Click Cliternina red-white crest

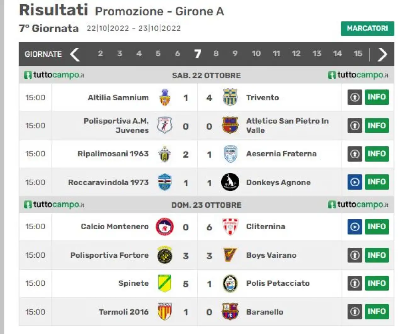pyautogui.click(x=230, y=227)
